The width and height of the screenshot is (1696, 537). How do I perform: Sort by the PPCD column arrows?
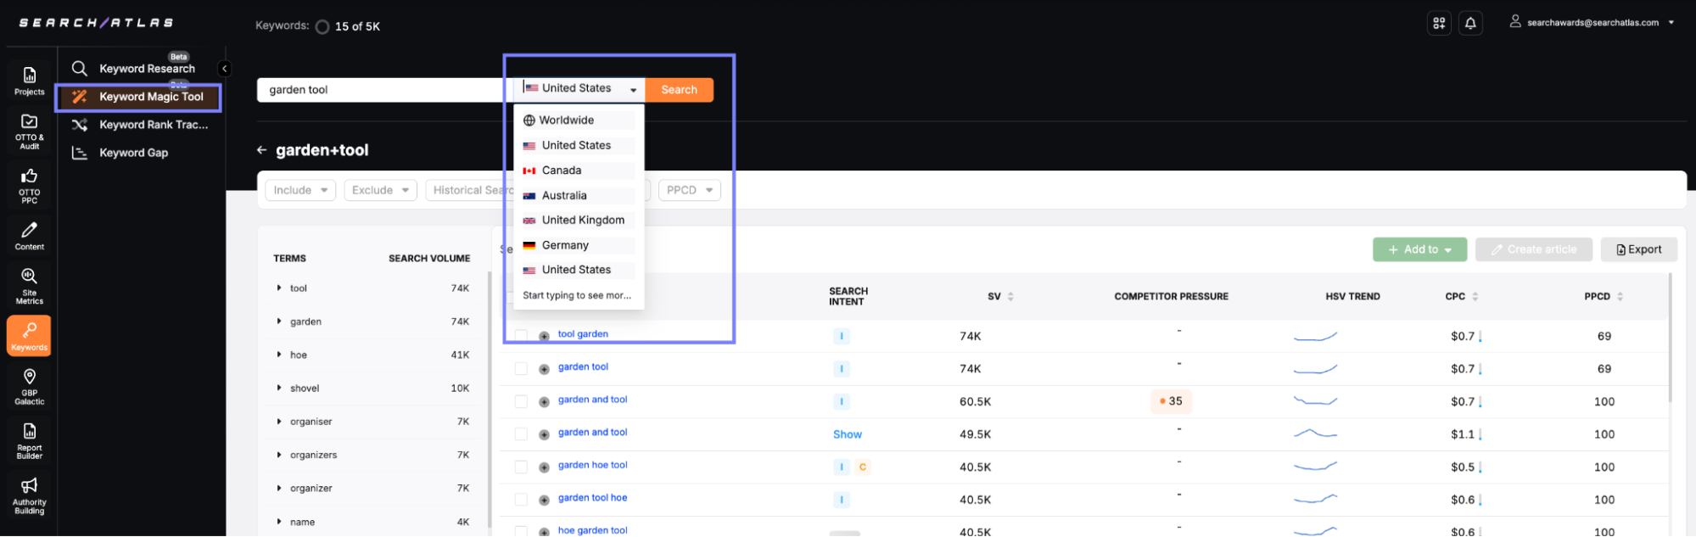[x=1620, y=297]
